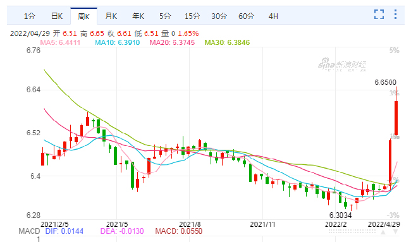The width and height of the screenshot is (411, 242).
Task: Click the 2022/04/29 quote date text
Action: click(30, 33)
